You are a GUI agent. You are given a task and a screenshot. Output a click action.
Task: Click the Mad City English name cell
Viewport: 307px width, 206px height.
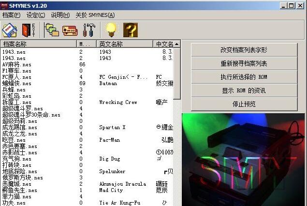click(x=111, y=190)
